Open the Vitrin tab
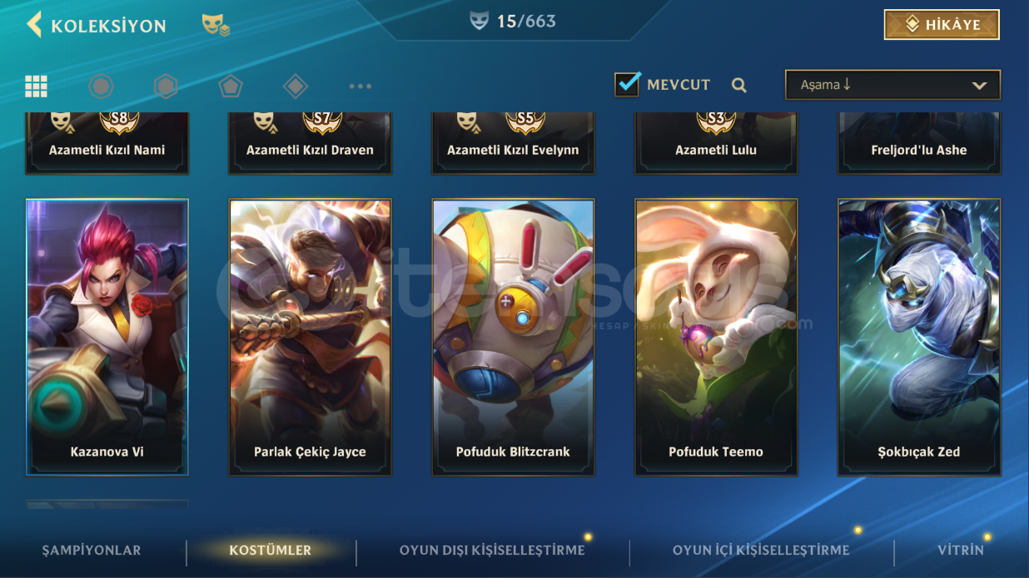 coord(961,550)
